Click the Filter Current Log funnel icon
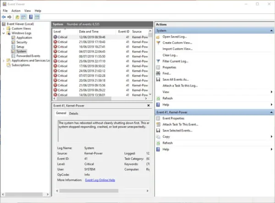This screenshot has height=203, width=275. 158,61
